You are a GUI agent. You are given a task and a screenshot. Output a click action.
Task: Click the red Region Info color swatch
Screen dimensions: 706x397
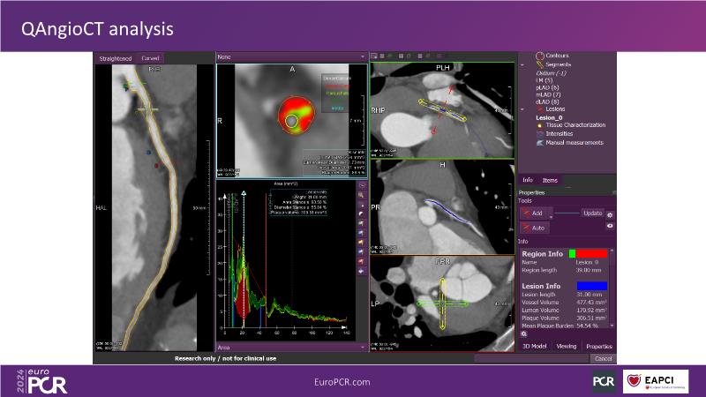click(590, 253)
